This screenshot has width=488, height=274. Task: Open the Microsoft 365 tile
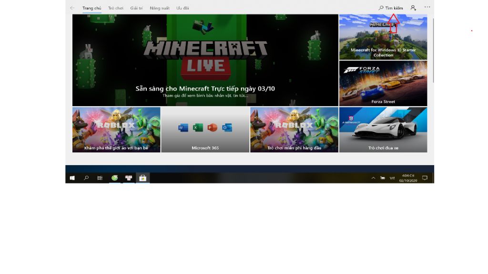(x=205, y=129)
